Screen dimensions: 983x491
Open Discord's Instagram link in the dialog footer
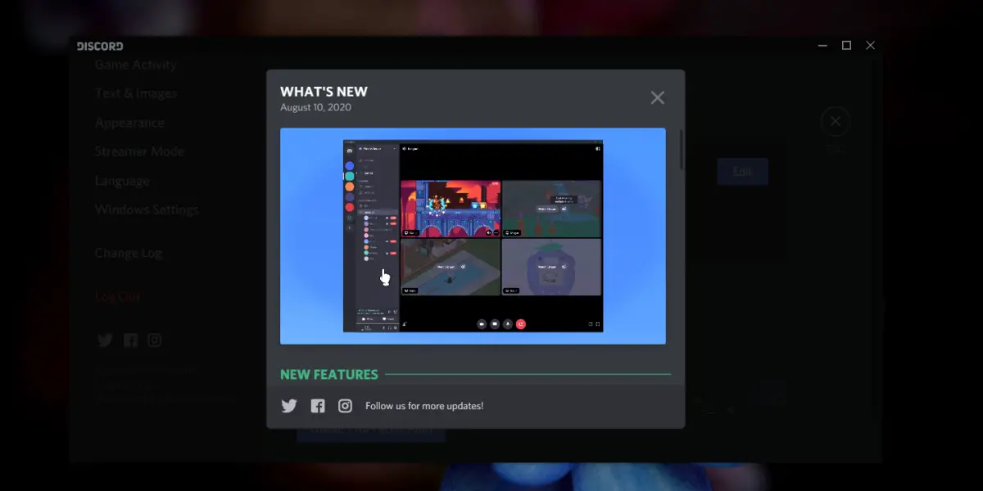(x=346, y=406)
